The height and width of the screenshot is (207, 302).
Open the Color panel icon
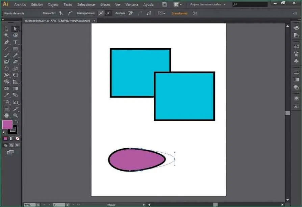point(296,28)
